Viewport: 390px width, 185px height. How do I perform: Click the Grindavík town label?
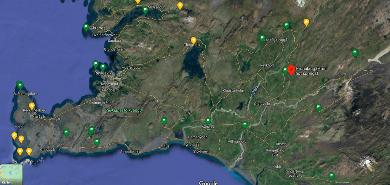pyautogui.click(x=48, y=150)
